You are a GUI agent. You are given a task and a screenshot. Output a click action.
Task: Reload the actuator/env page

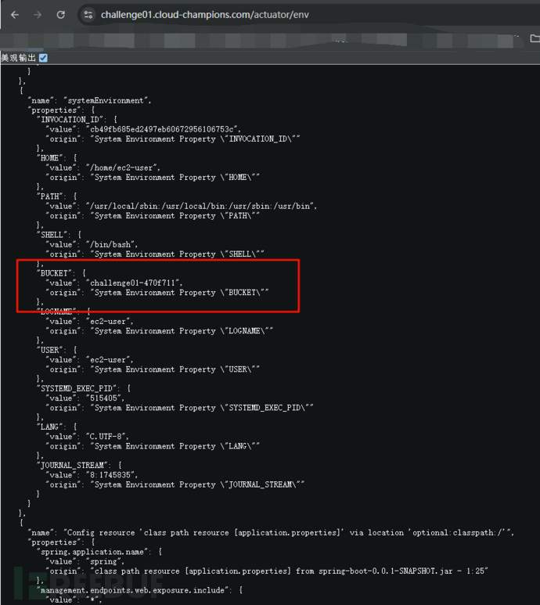pos(60,15)
